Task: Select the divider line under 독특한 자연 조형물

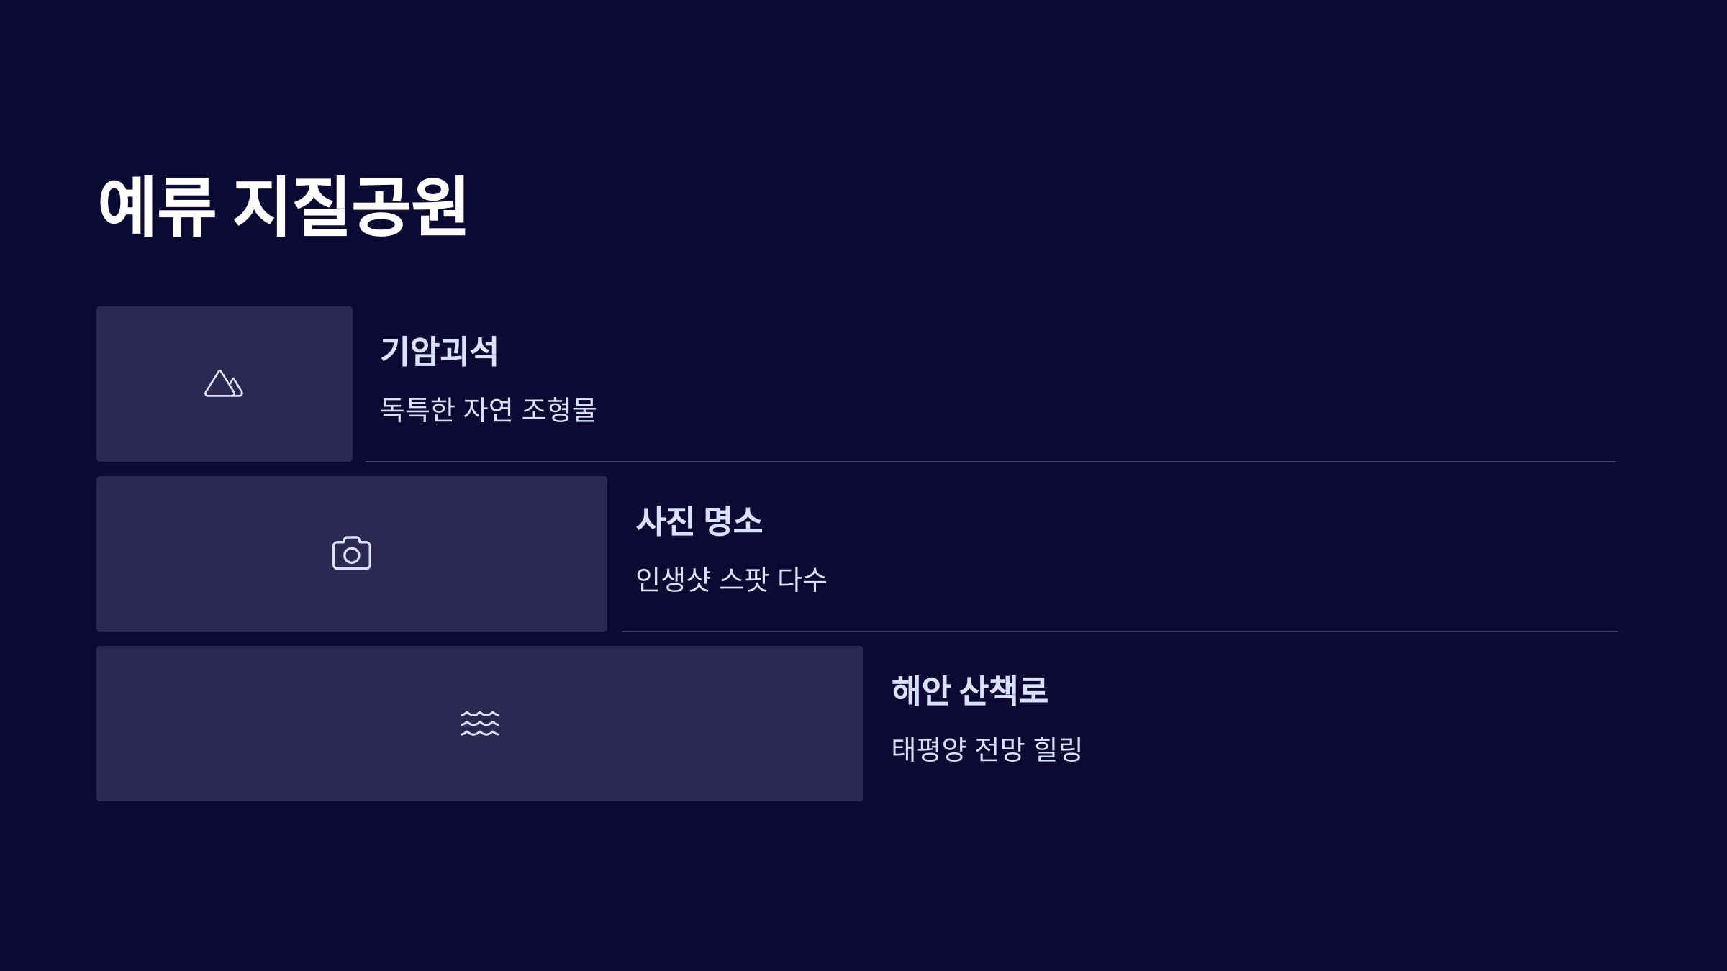Action: (991, 462)
